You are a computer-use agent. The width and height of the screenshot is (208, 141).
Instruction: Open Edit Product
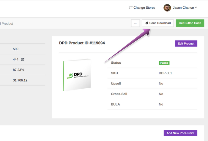pyautogui.click(x=186, y=43)
